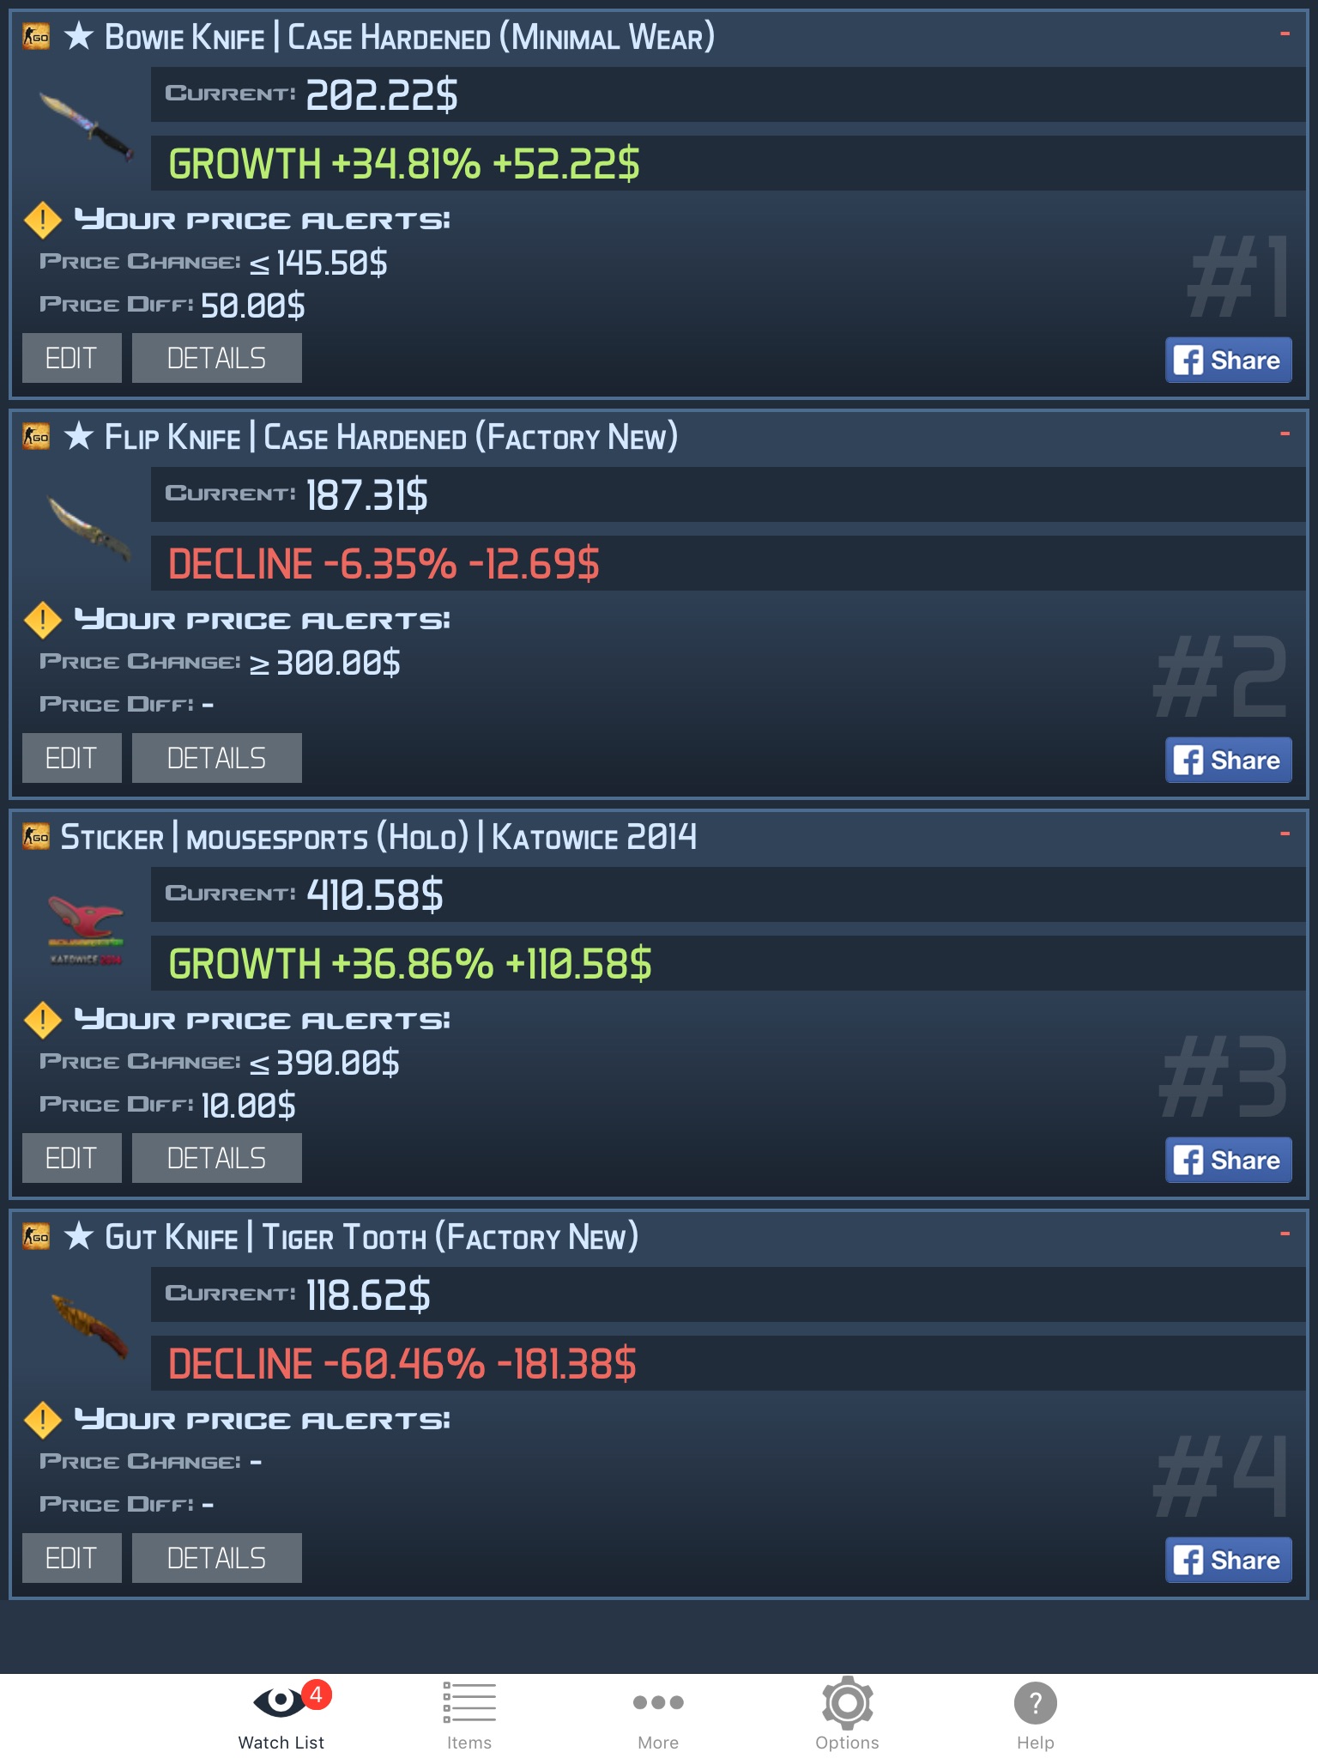
Task: Share Bowie Knife on Facebook
Action: tap(1228, 360)
